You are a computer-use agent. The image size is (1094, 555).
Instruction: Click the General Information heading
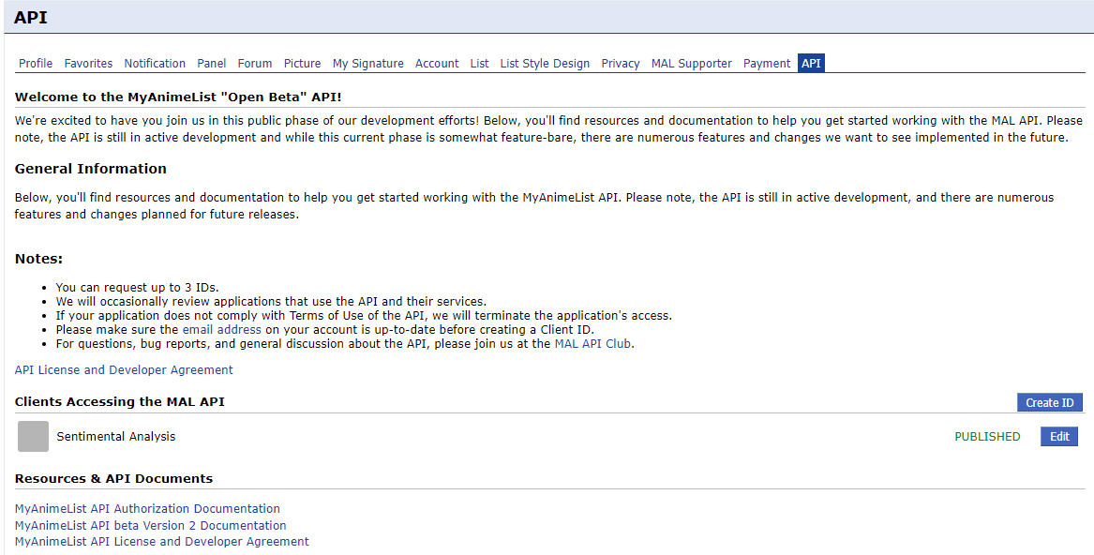point(91,169)
